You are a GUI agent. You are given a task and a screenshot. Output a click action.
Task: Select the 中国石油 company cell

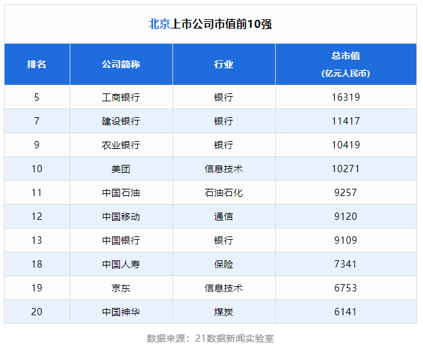click(x=121, y=193)
